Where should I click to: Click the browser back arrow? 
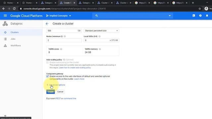4,9
